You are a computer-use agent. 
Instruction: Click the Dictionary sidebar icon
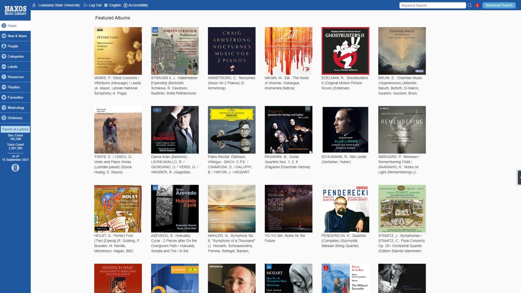tap(4, 117)
